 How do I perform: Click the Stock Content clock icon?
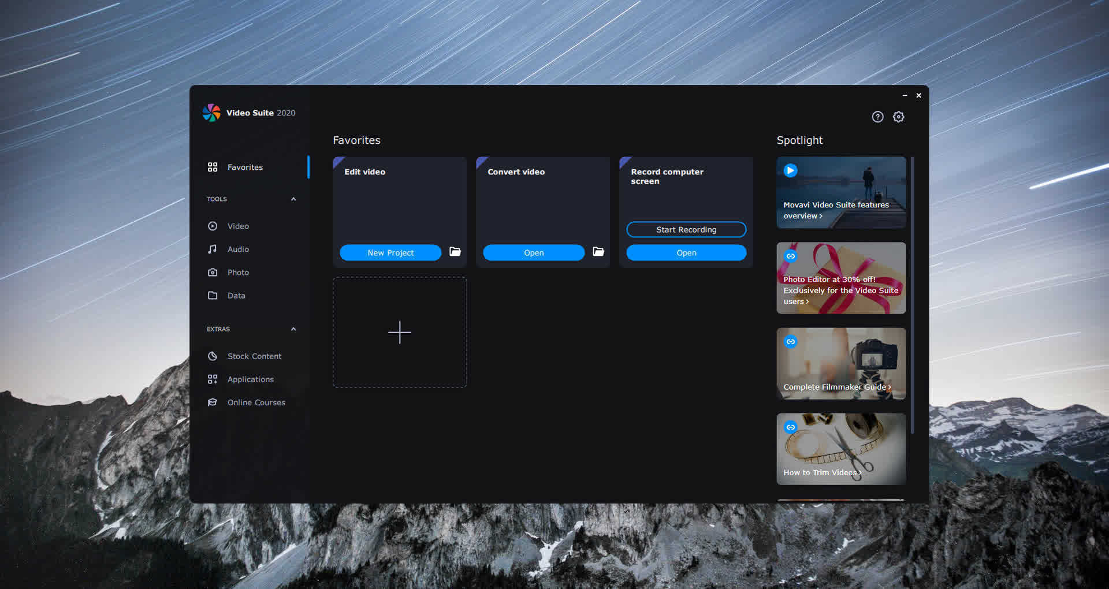click(213, 356)
